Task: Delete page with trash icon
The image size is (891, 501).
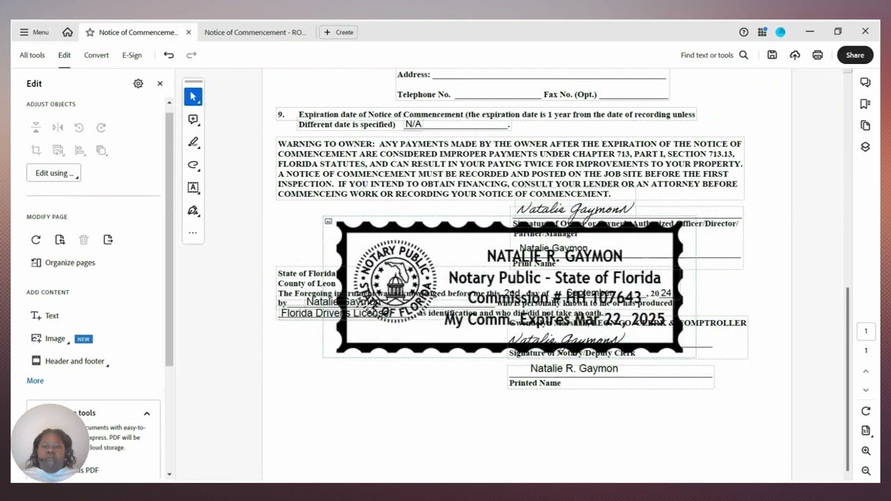Action: click(84, 239)
